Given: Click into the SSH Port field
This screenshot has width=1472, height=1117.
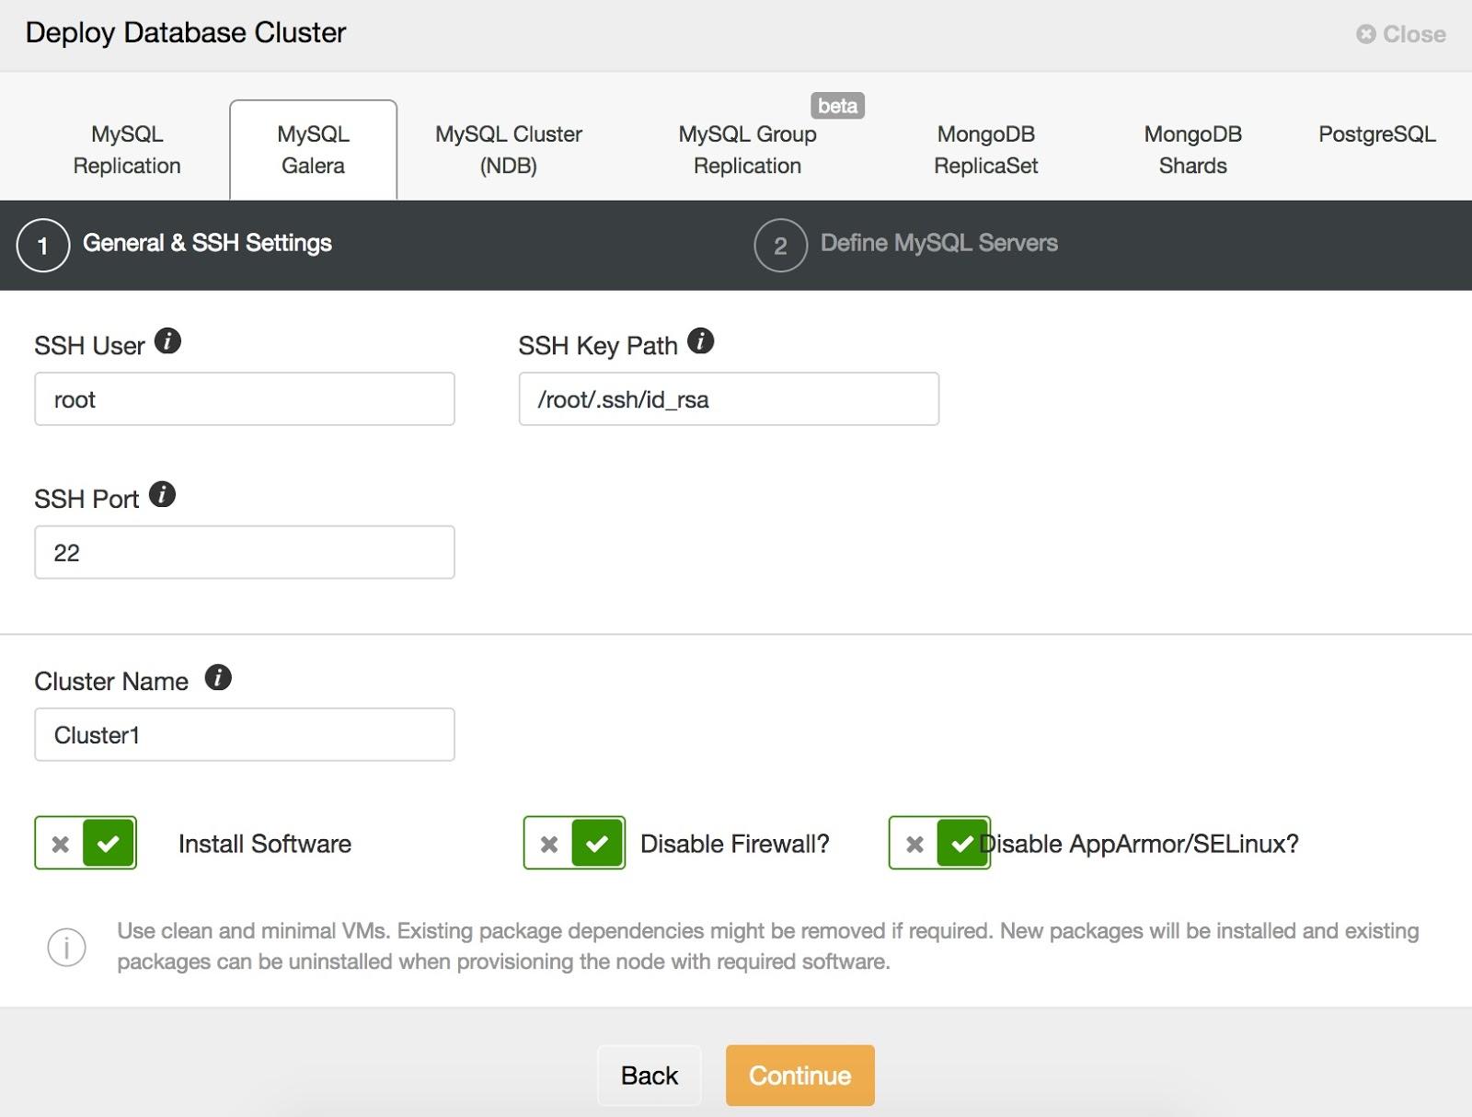Looking at the screenshot, I should click(245, 552).
